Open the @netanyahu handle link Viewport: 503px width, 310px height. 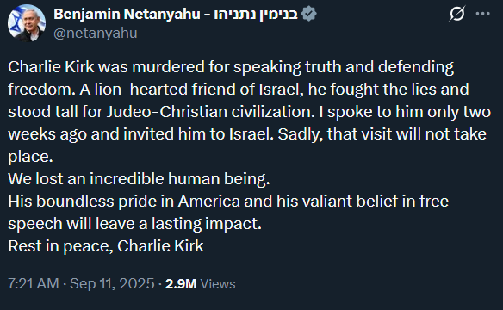(x=96, y=34)
